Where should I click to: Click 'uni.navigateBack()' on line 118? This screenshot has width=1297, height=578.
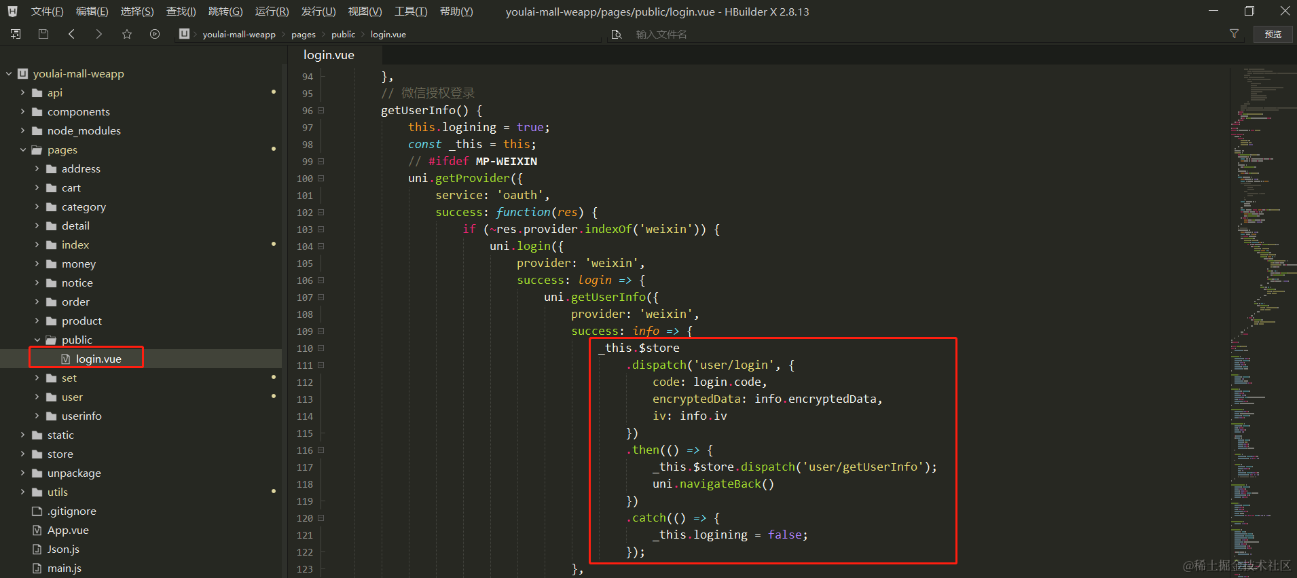(x=713, y=484)
